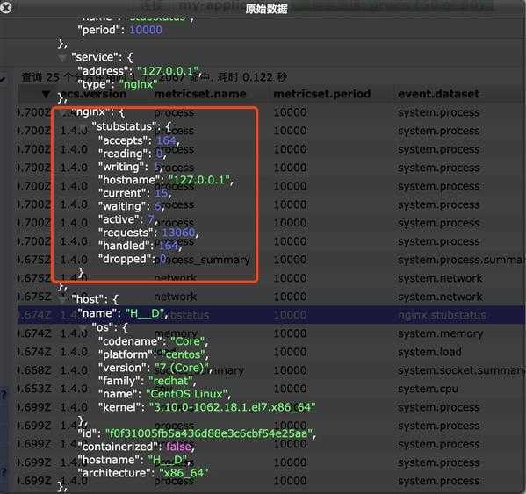Sort by the metricset.name column header
Viewport: 526px width, 494px height.
click(x=200, y=94)
